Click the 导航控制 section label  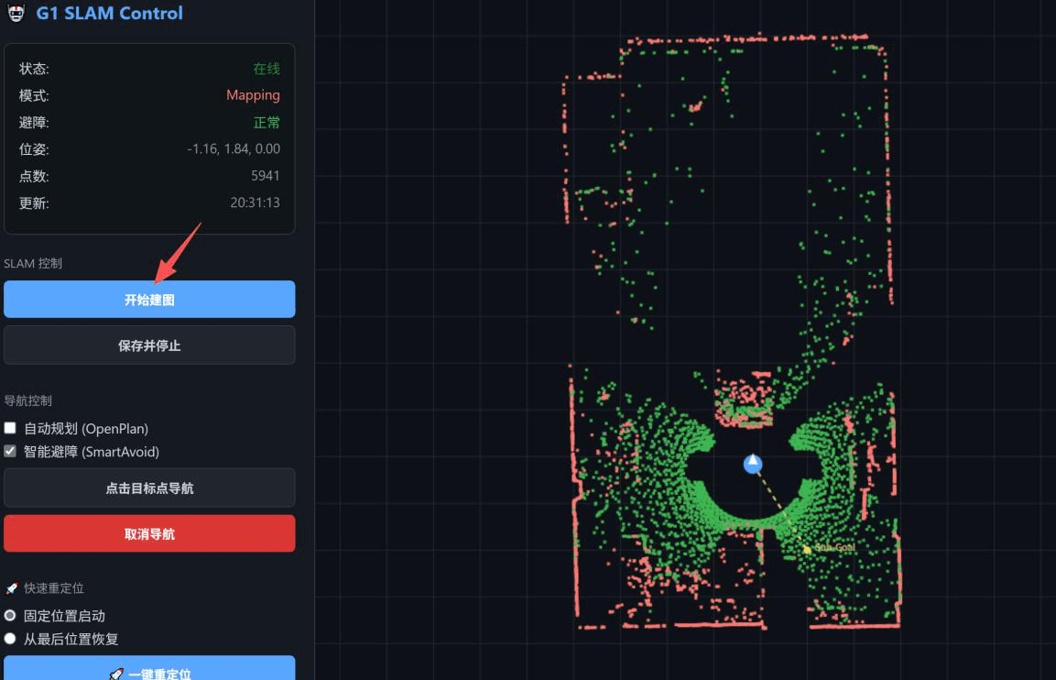tap(27, 401)
